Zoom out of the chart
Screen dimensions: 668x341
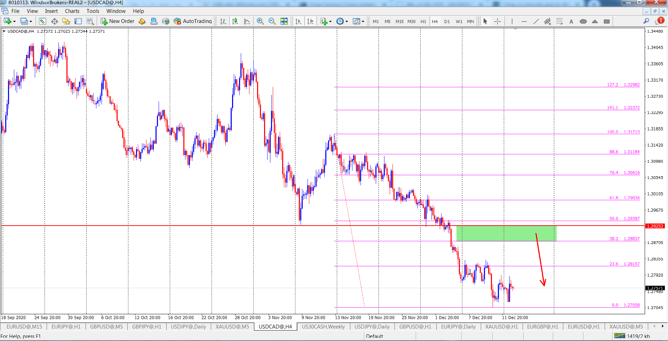point(272,21)
